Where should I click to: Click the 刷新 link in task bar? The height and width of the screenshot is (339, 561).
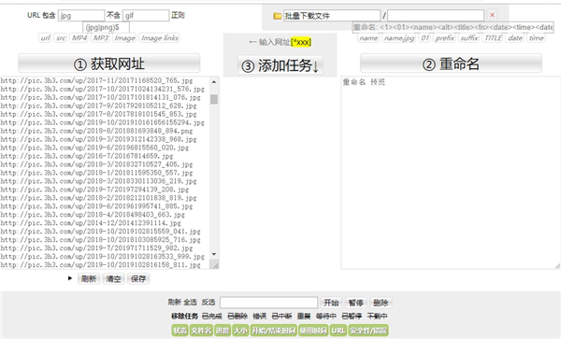coord(174,303)
